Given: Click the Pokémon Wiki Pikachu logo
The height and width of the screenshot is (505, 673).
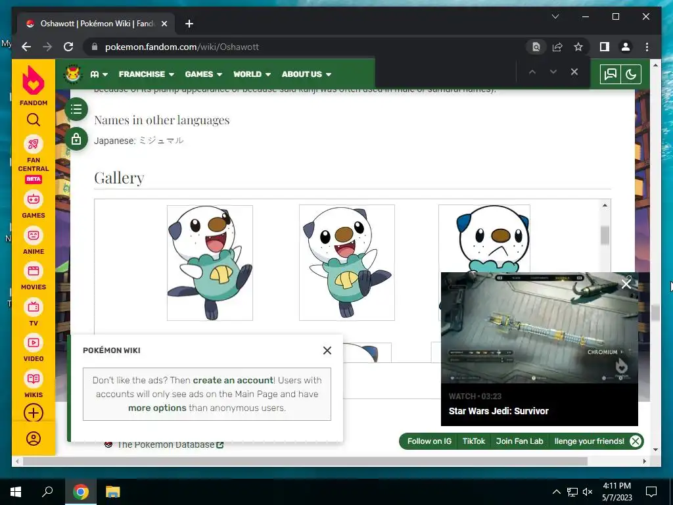Looking at the screenshot, I should (73, 74).
